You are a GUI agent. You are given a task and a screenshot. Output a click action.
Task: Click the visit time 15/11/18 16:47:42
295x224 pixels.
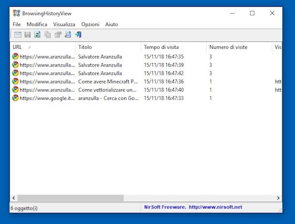click(163, 73)
